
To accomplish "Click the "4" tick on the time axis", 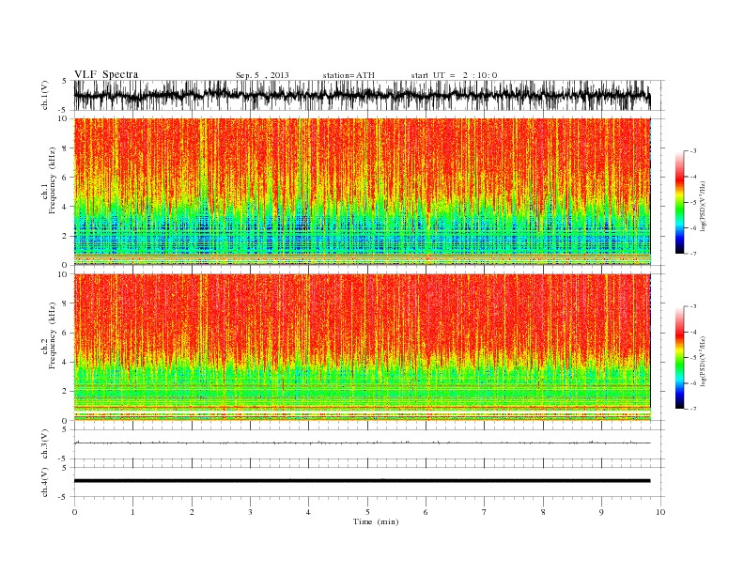I will pos(308,512).
